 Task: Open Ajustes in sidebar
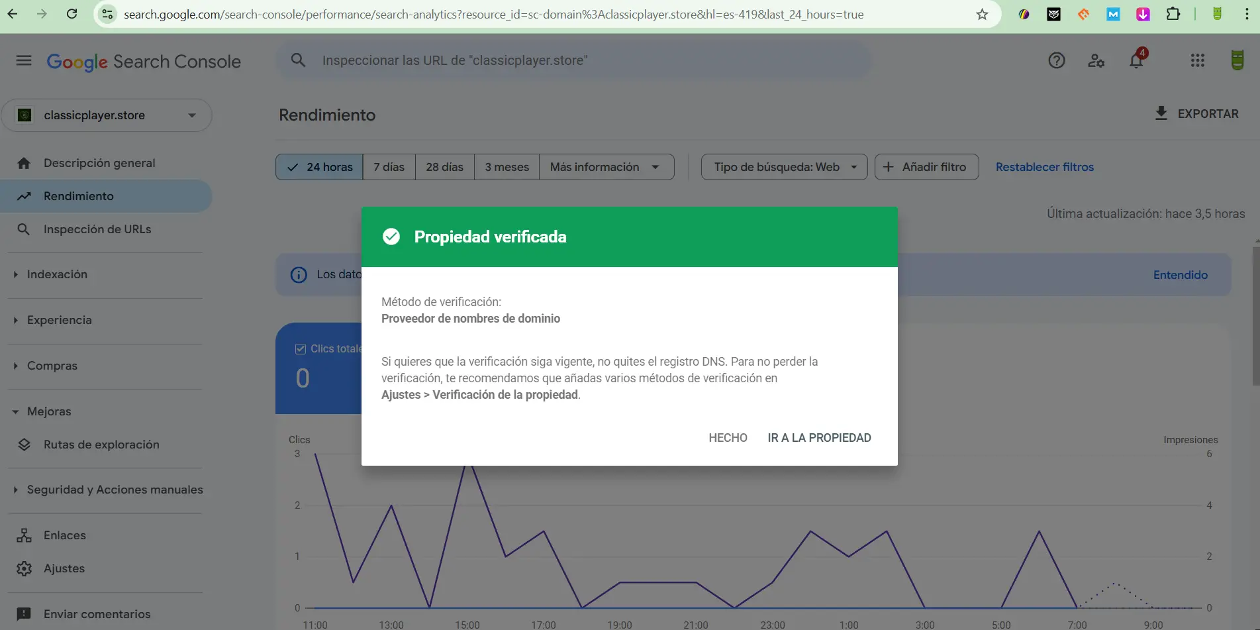(106, 568)
